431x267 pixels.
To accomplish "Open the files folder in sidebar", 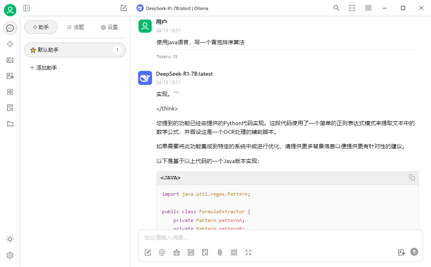I will (10, 124).
